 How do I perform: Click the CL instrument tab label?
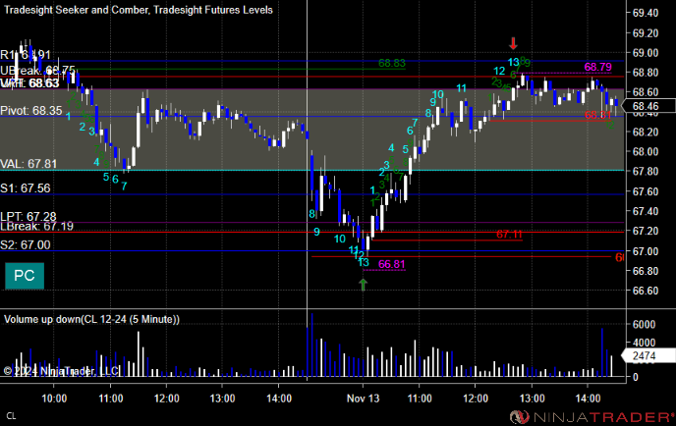tap(11, 416)
